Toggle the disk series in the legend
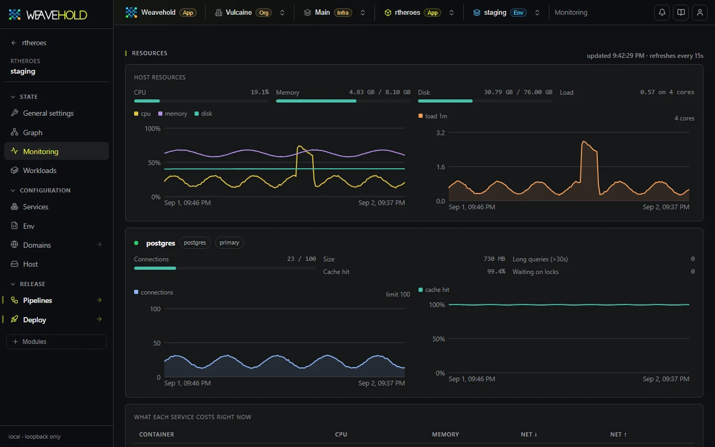The image size is (715, 447). point(203,114)
